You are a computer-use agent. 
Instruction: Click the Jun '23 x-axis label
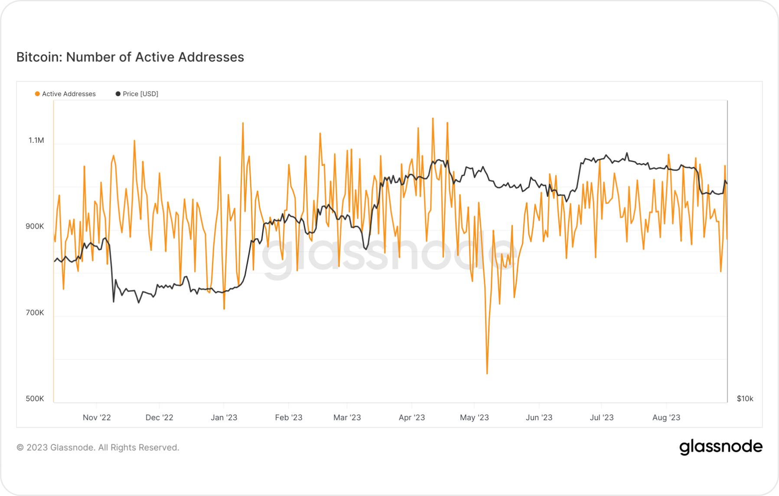(539, 418)
